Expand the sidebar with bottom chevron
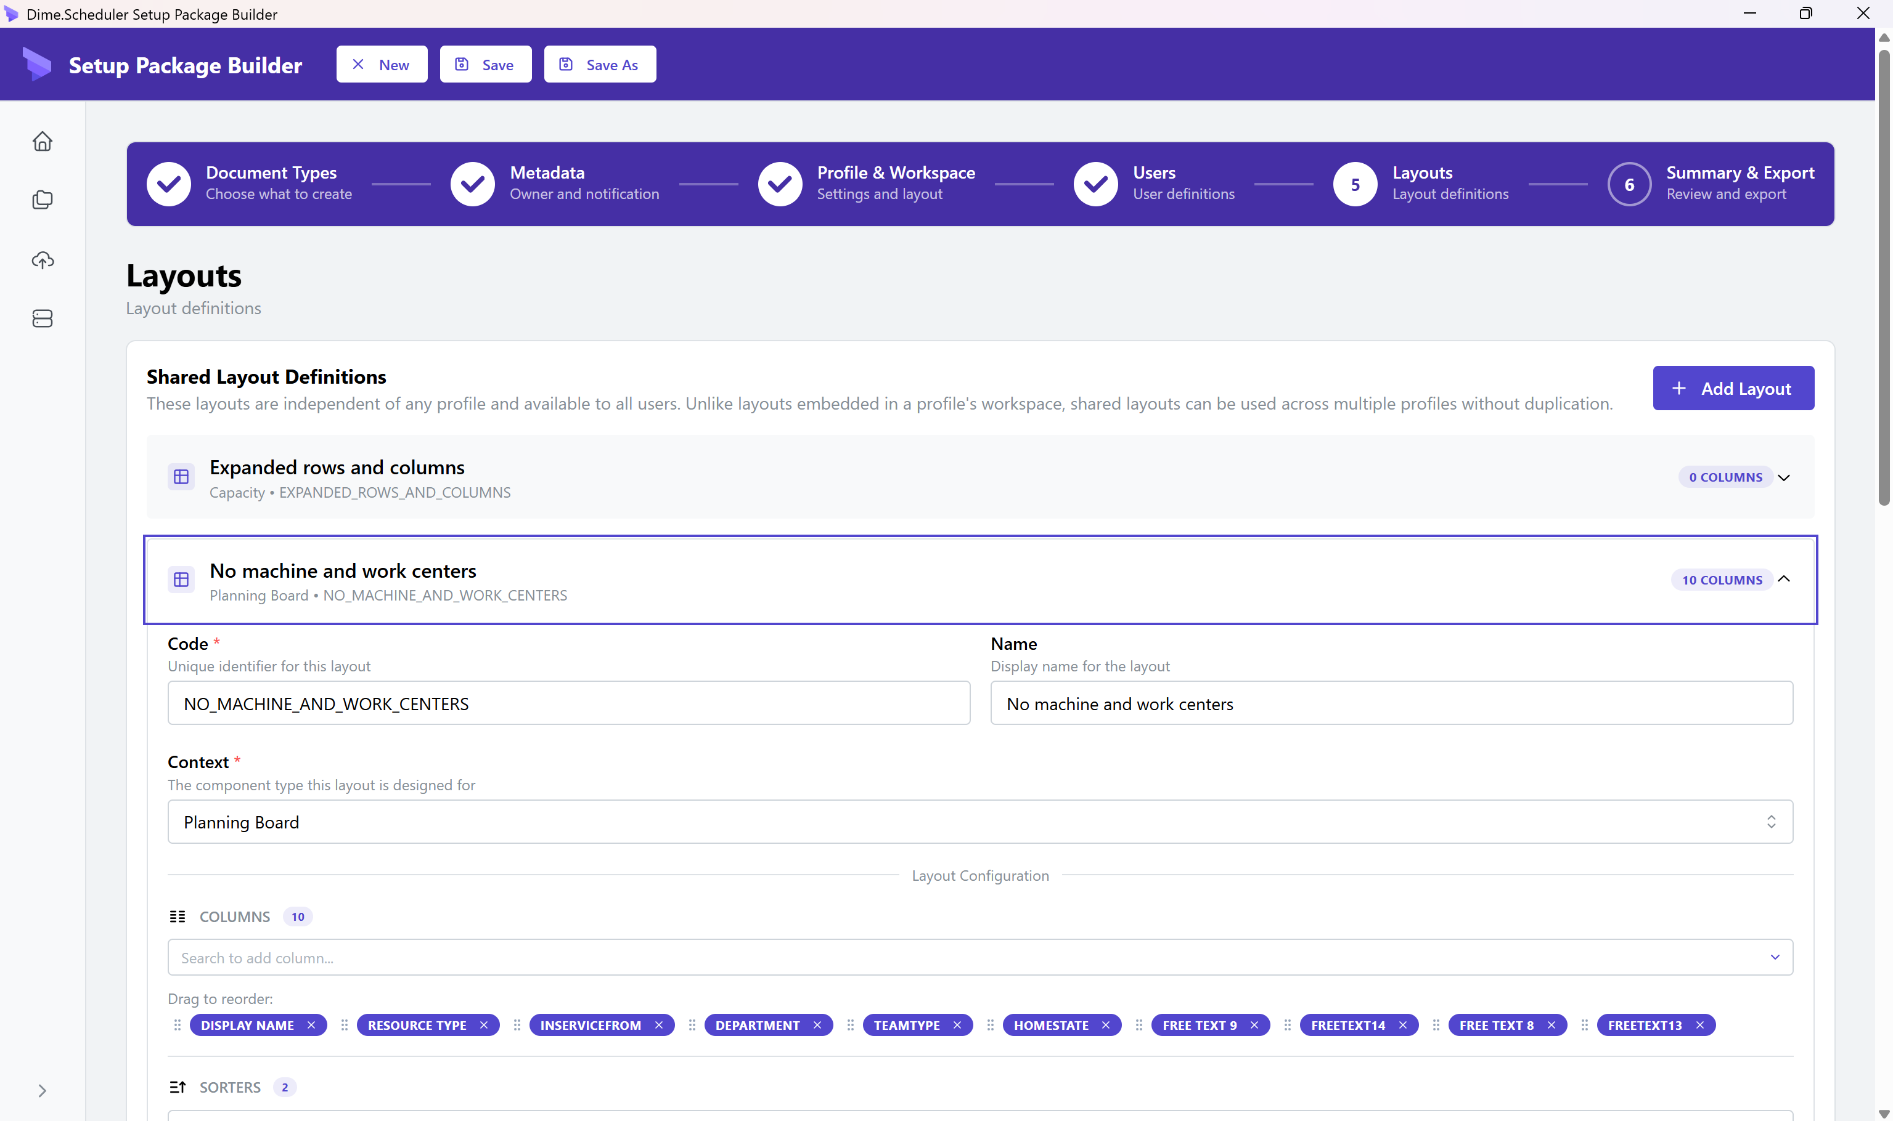Viewport: 1893px width, 1121px height. [43, 1090]
